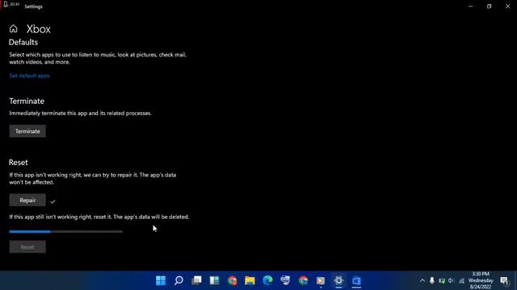This screenshot has height=290, width=517.
Task: Click the checkmark next to Repair
Action: click(x=53, y=201)
